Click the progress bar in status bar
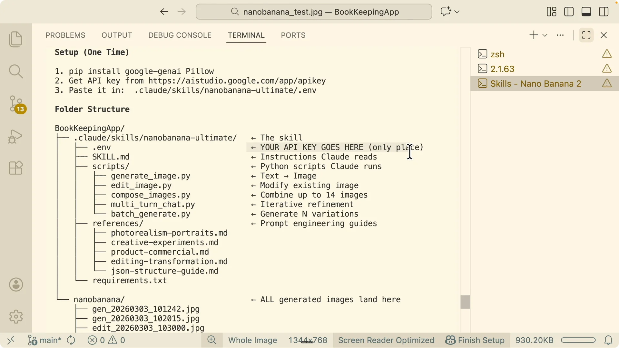Screen dimensions: 619x348 578,340
